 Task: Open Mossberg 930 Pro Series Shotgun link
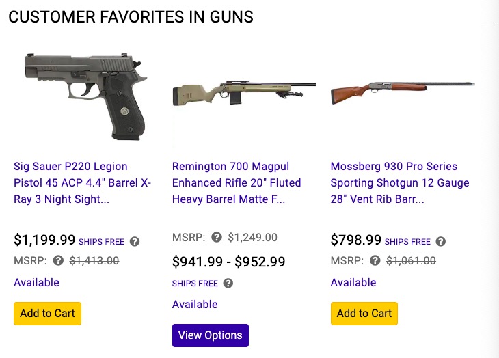tap(400, 182)
